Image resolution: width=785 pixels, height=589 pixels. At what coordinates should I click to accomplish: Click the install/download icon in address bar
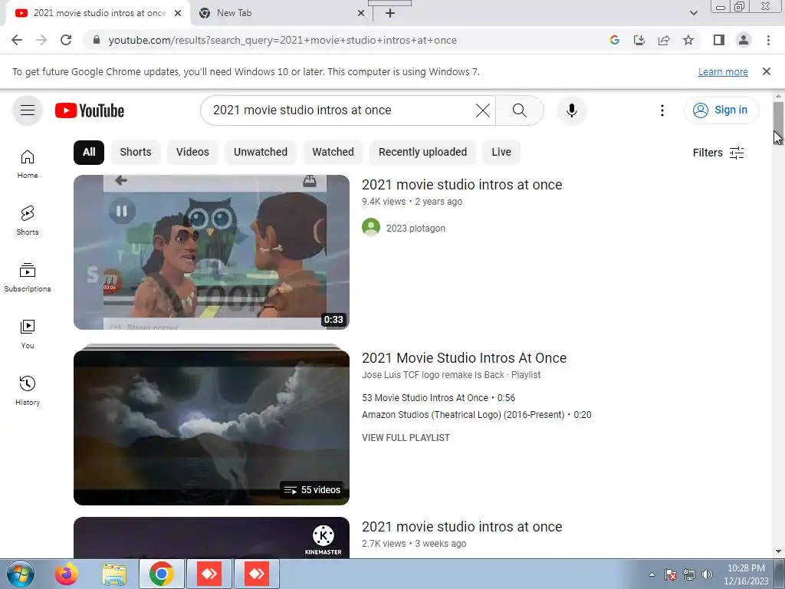click(x=639, y=40)
